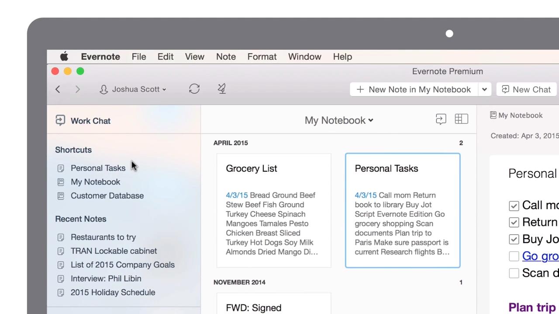Click the Work Chat icon in sidebar
Image resolution: width=559 pixels, height=314 pixels.
tap(60, 120)
